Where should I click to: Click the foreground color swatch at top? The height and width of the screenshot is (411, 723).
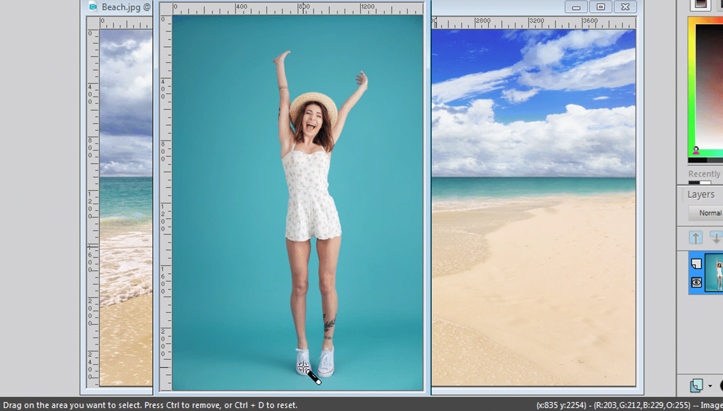pyautogui.click(x=700, y=3)
